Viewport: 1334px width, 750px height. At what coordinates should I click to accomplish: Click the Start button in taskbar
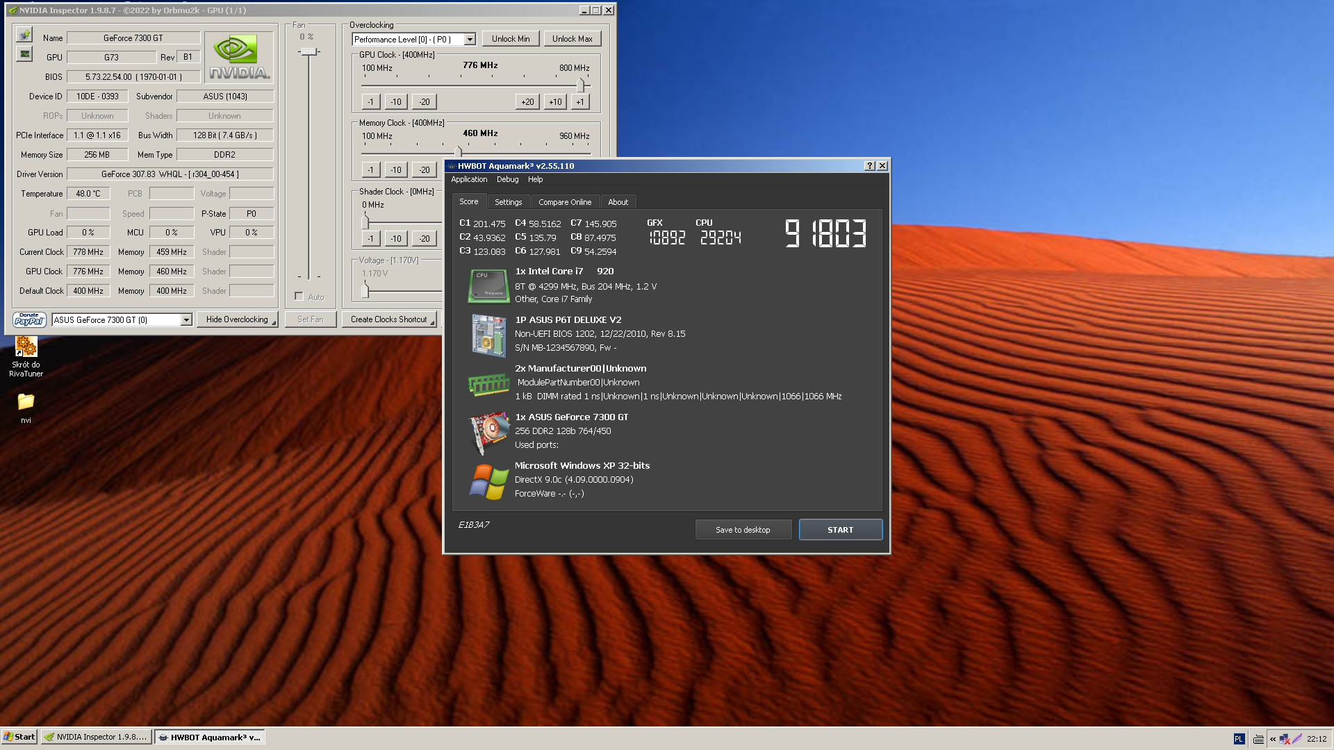[19, 737]
